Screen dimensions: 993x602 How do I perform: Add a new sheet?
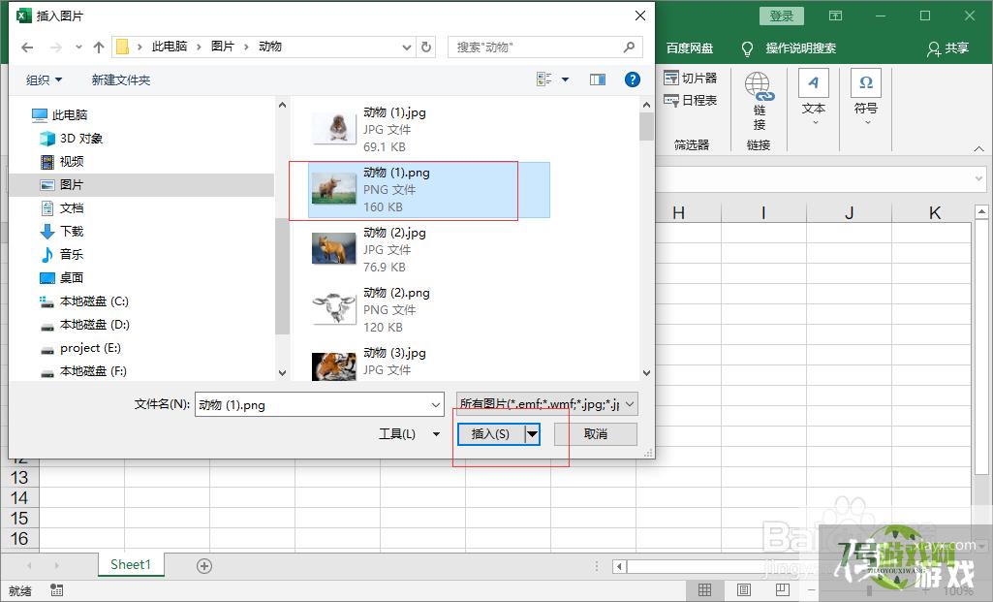coord(204,566)
